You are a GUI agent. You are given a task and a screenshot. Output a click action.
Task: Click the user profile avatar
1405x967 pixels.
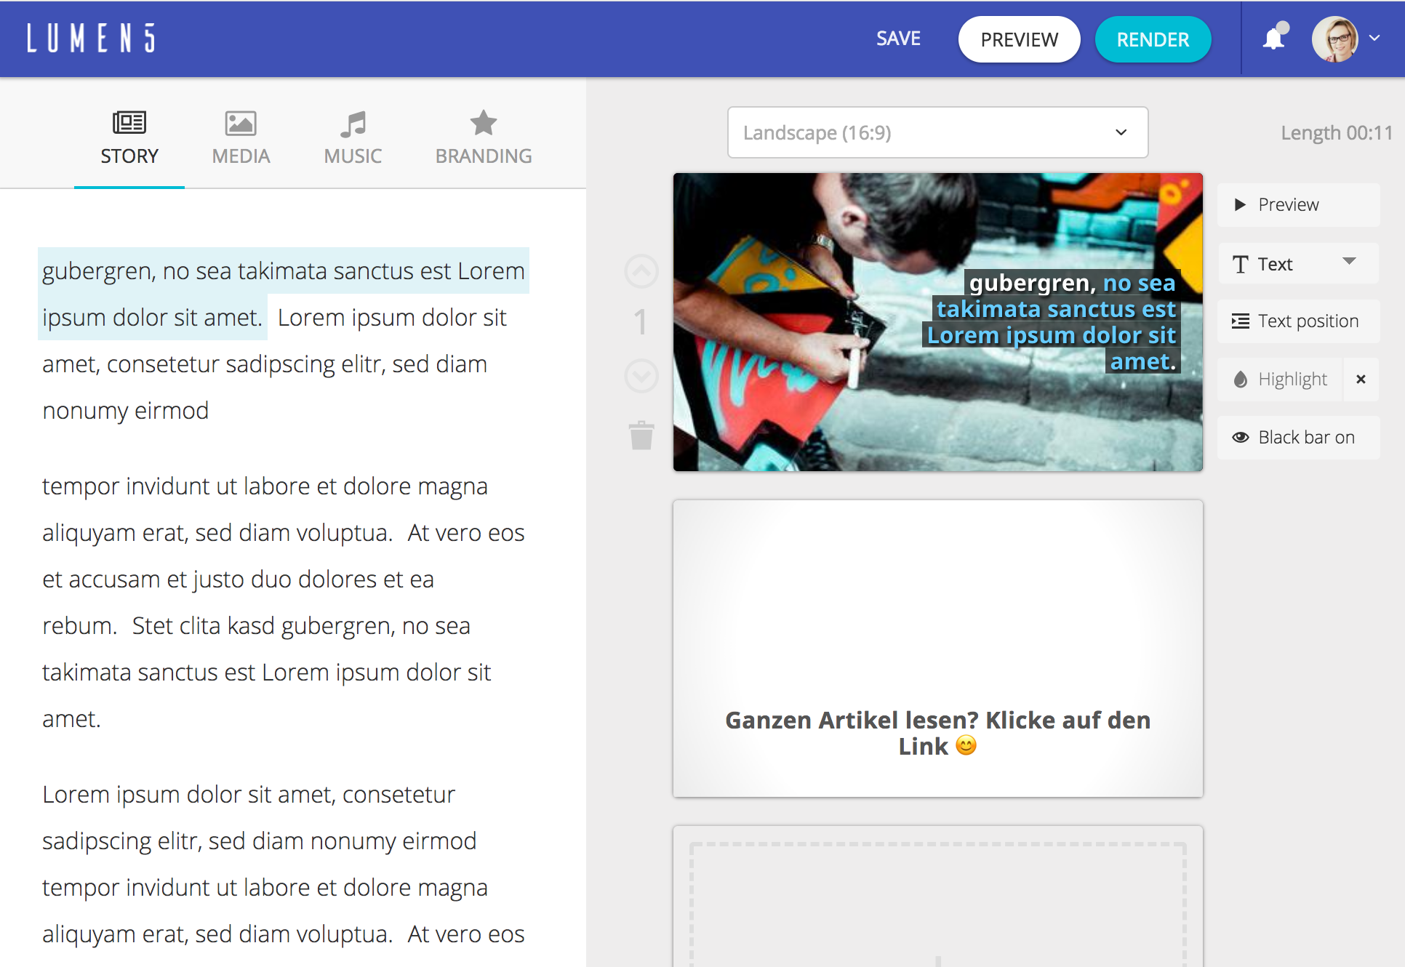[x=1335, y=39]
